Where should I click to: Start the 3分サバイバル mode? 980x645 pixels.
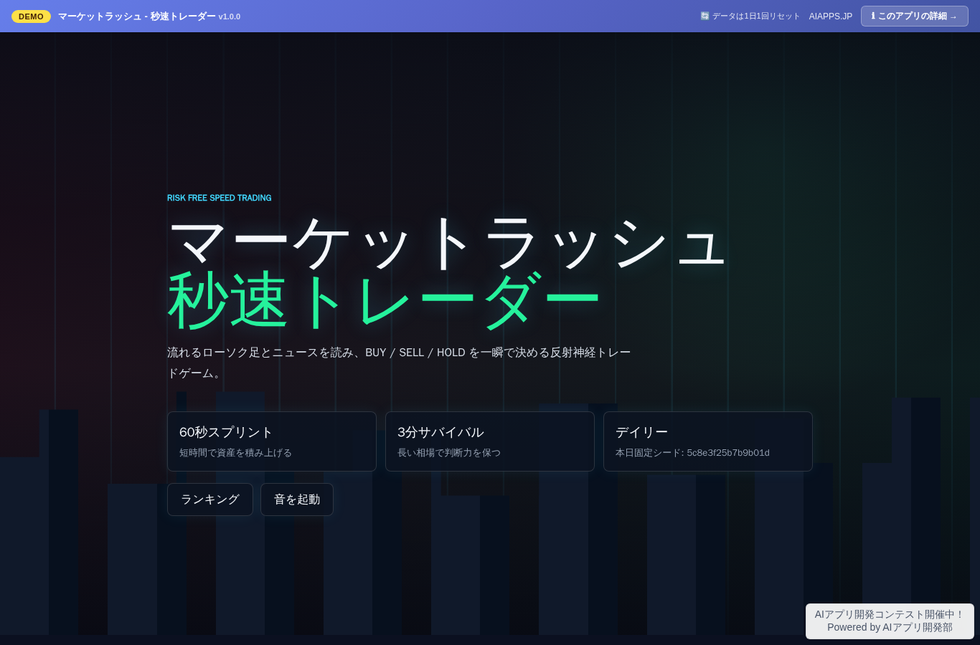(x=490, y=441)
